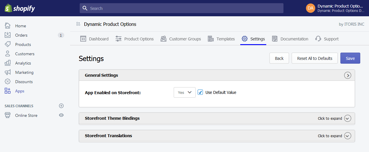Click the Product Options sliders icon
This screenshot has height=152, width=369.
(x=119, y=39)
